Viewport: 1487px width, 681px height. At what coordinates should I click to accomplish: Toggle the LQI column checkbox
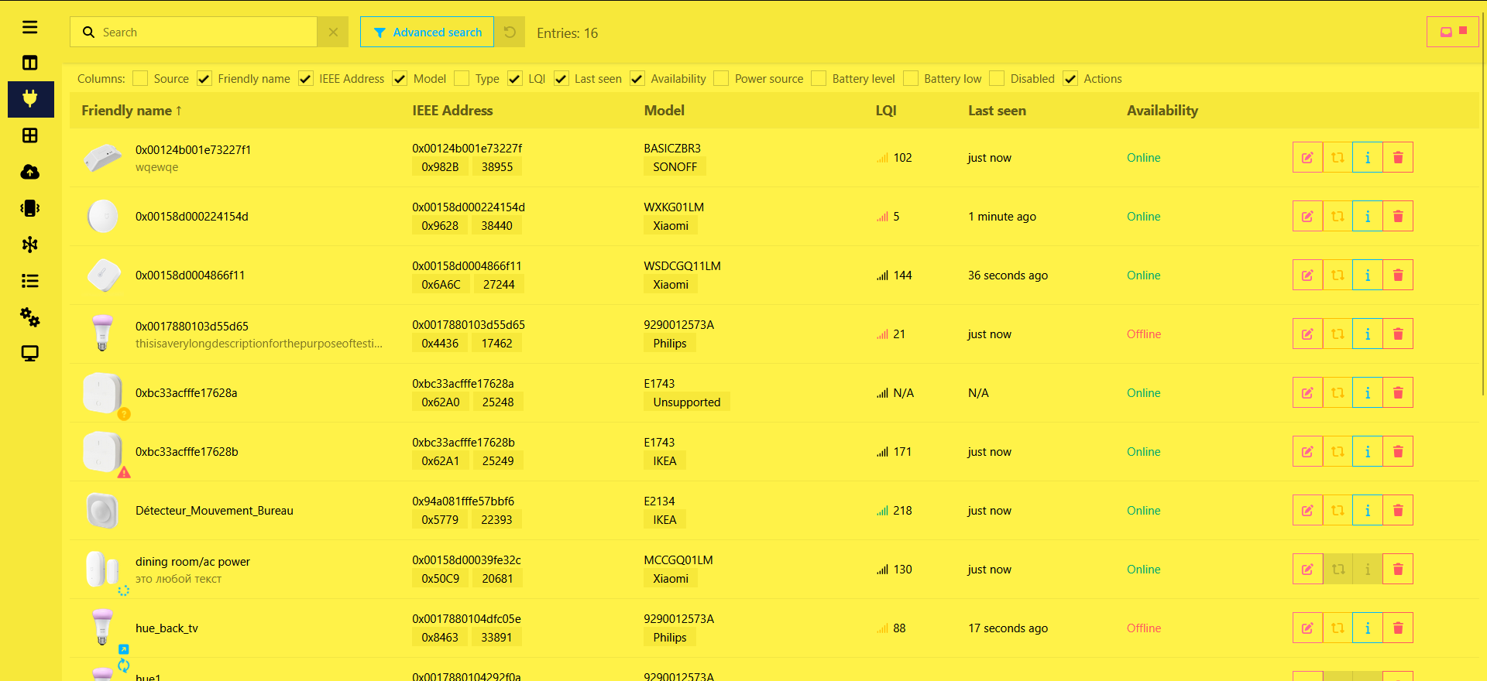515,78
